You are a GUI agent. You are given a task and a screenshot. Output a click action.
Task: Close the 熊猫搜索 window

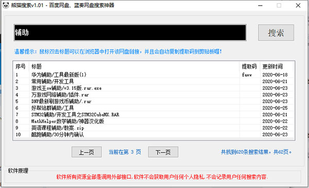pos(298,6)
